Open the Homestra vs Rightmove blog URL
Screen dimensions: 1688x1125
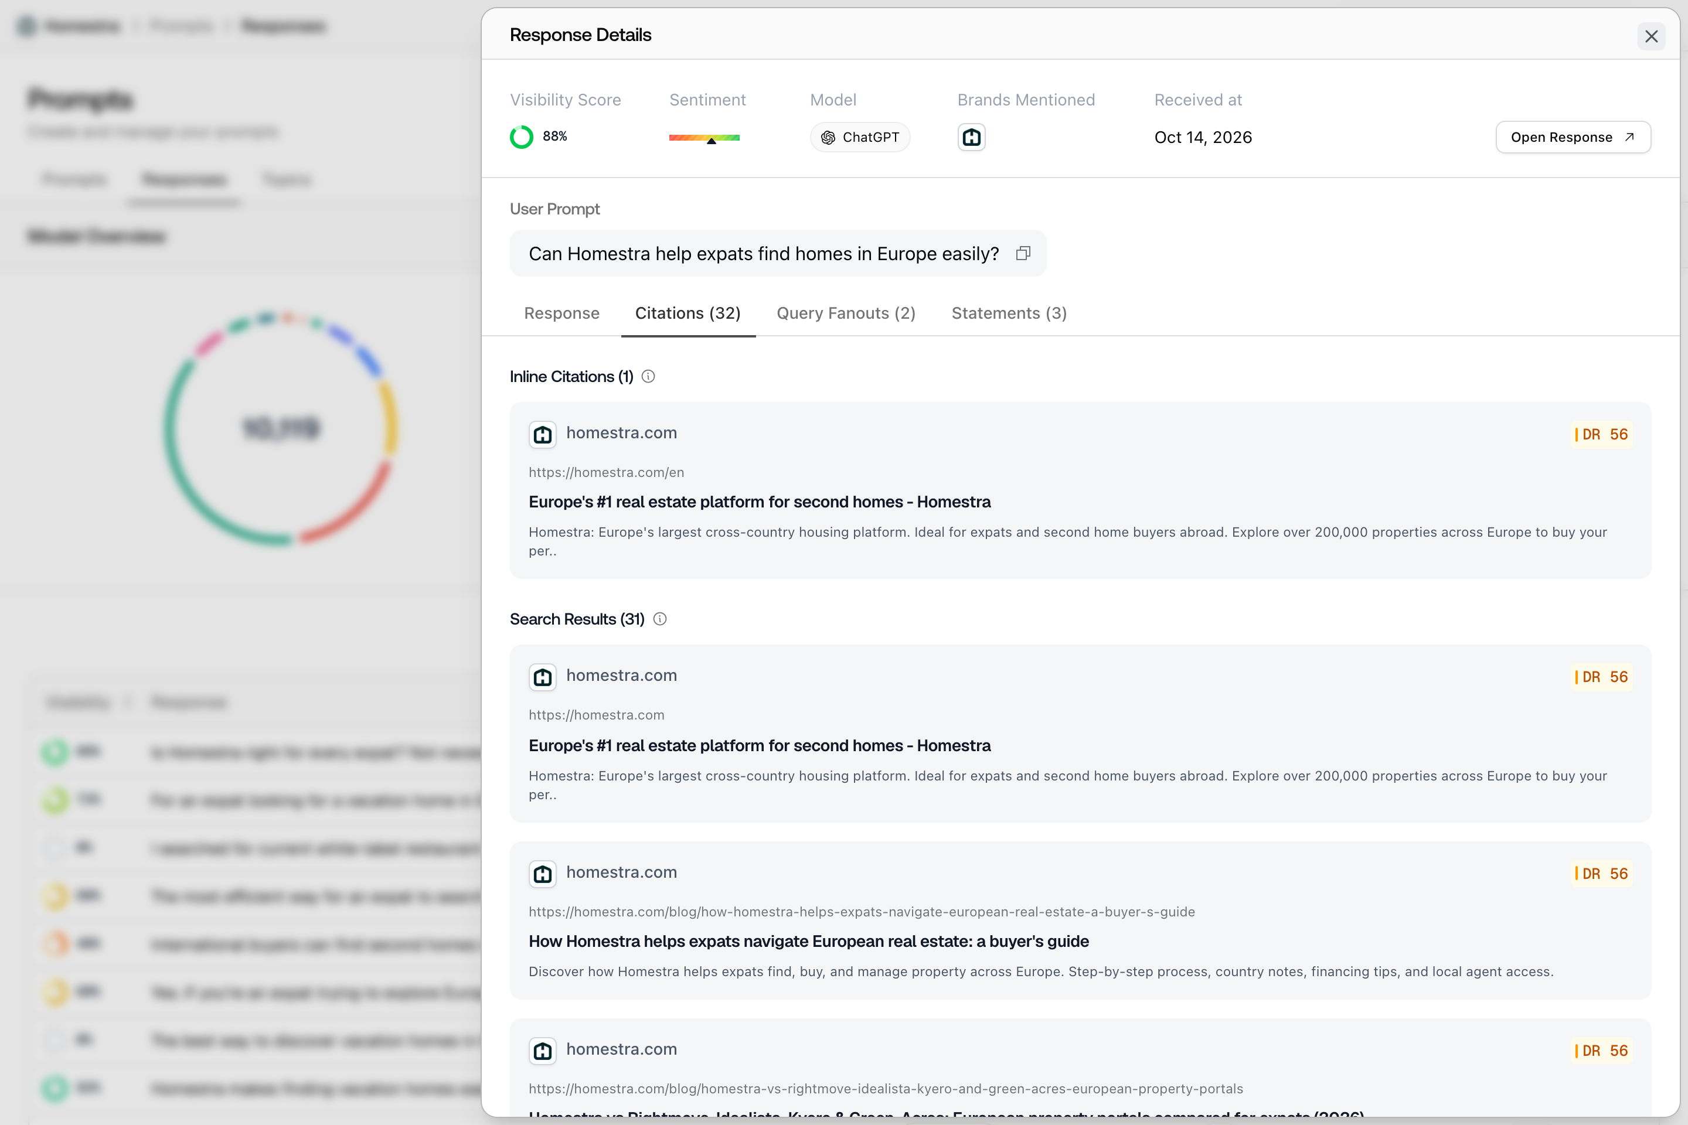[x=886, y=1089]
